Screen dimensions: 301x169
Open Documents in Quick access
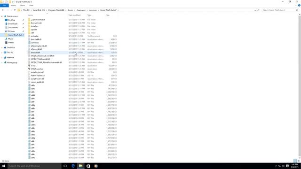point(13,27)
